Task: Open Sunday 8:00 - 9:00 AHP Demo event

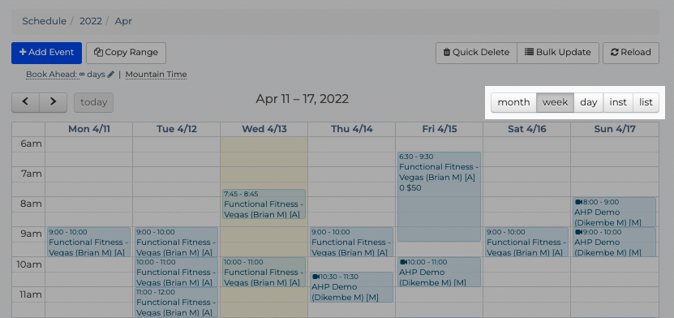Action: tap(614, 212)
